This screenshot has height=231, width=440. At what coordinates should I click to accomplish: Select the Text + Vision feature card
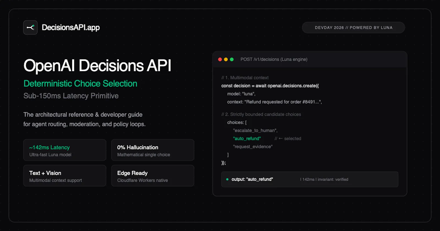(65, 176)
